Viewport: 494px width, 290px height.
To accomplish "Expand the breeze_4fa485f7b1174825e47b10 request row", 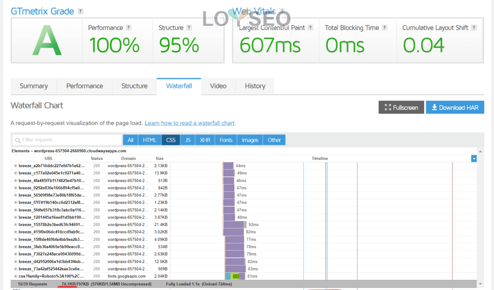I will pos(15,181).
